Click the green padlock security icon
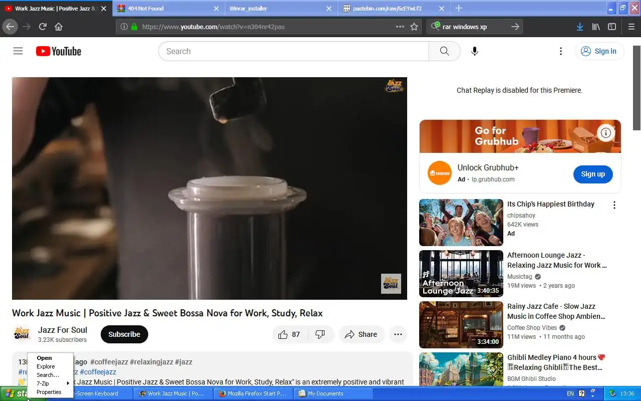The width and height of the screenshot is (641, 401). [134, 27]
